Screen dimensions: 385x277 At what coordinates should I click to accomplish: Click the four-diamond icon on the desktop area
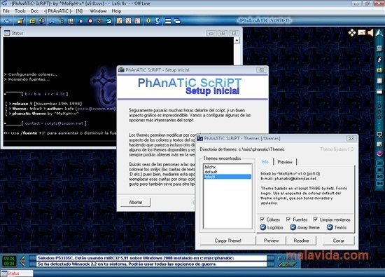[x=352, y=32]
